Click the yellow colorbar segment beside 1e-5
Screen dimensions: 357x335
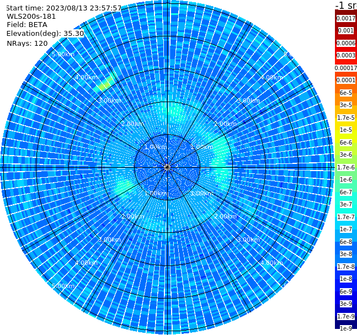click(x=337, y=130)
